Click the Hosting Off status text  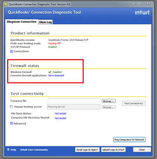tap(54, 43)
